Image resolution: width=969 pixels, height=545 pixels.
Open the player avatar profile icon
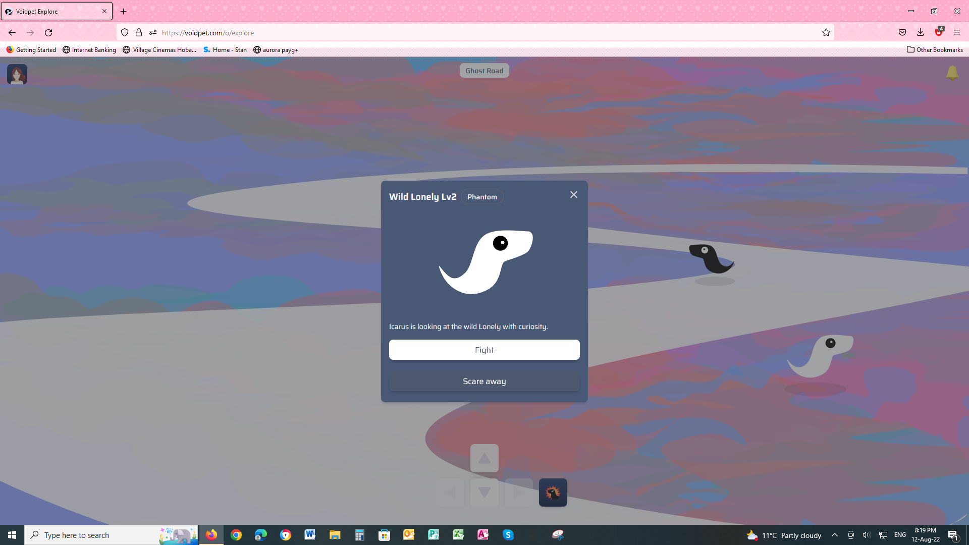tap(17, 74)
